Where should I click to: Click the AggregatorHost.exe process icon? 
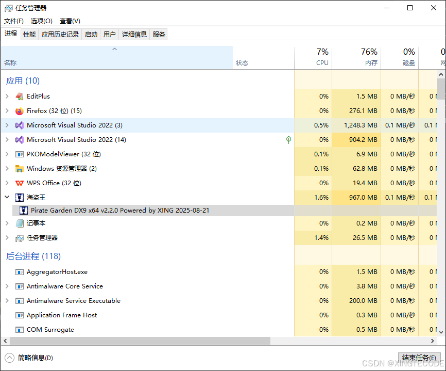(20, 272)
